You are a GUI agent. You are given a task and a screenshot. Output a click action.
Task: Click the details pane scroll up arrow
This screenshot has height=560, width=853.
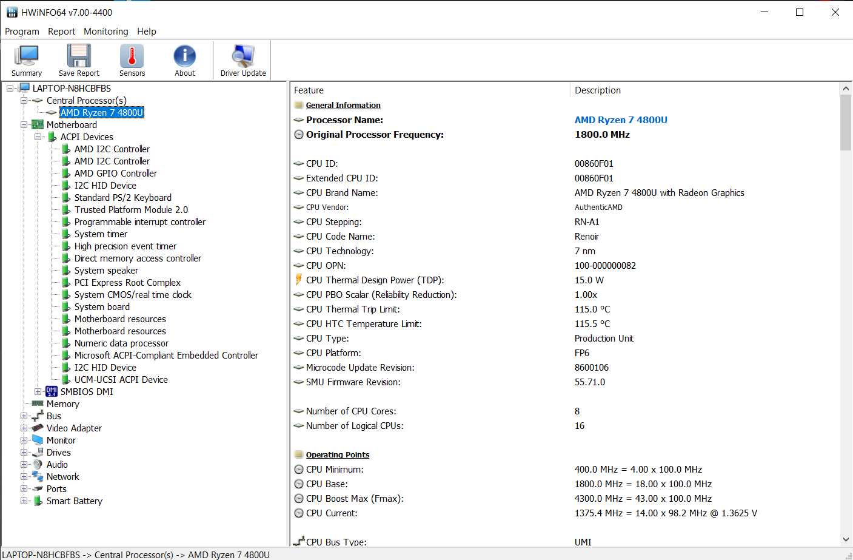pos(846,89)
